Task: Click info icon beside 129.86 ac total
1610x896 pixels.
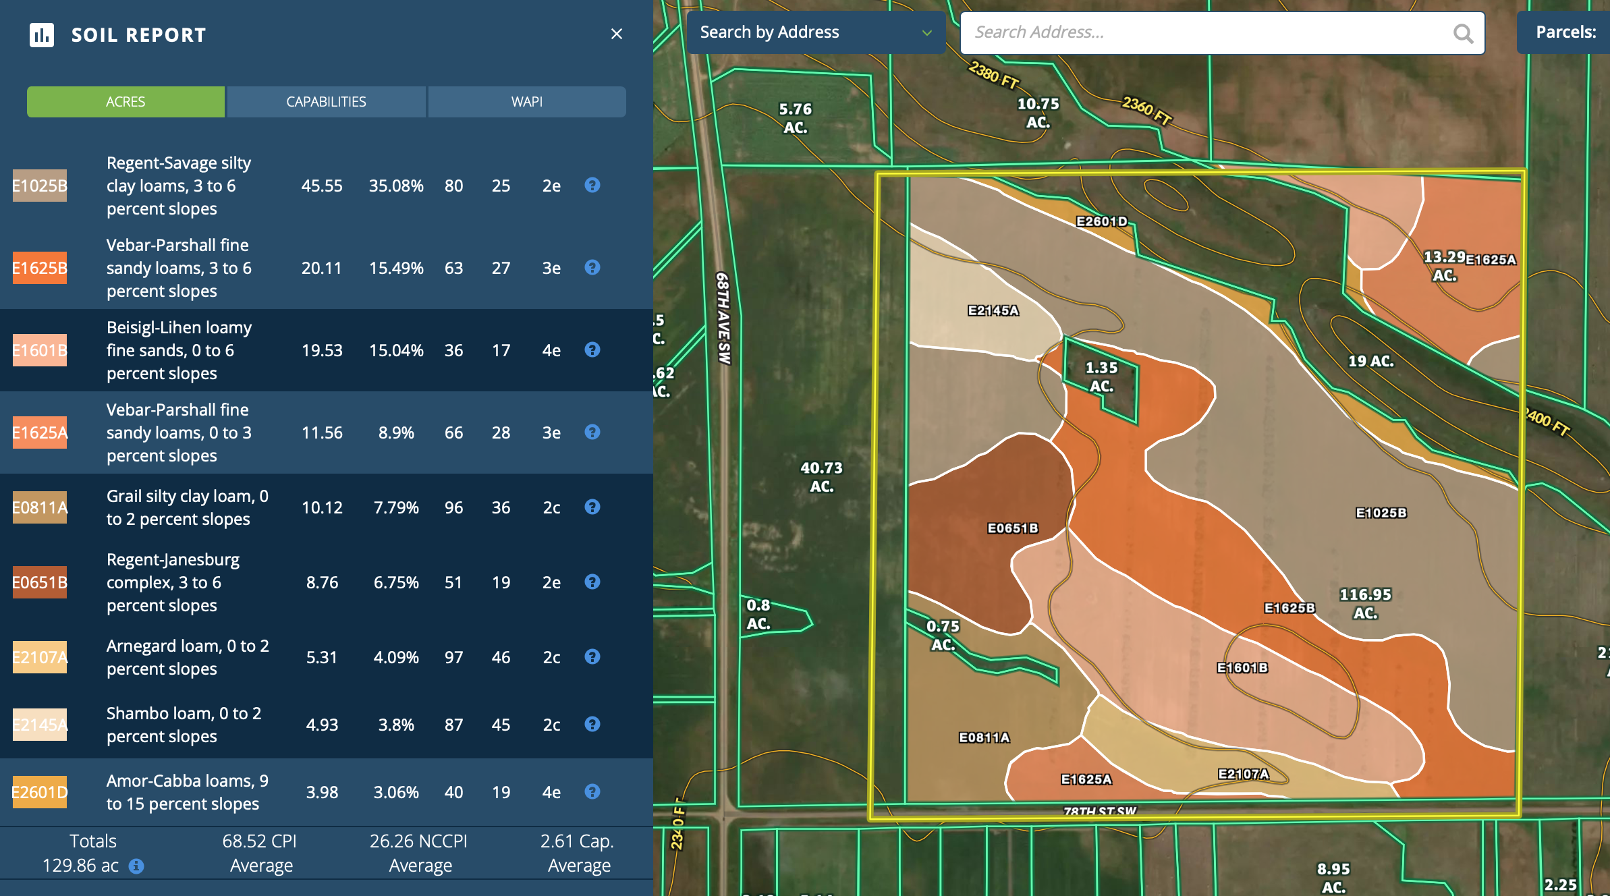Action: point(136,866)
